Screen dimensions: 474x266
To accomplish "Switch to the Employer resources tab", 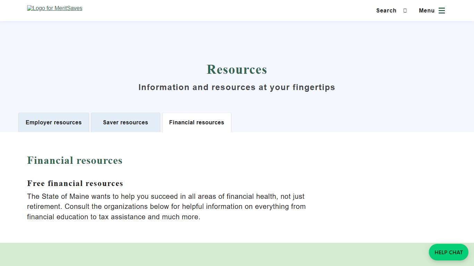I will [x=53, y=122].
